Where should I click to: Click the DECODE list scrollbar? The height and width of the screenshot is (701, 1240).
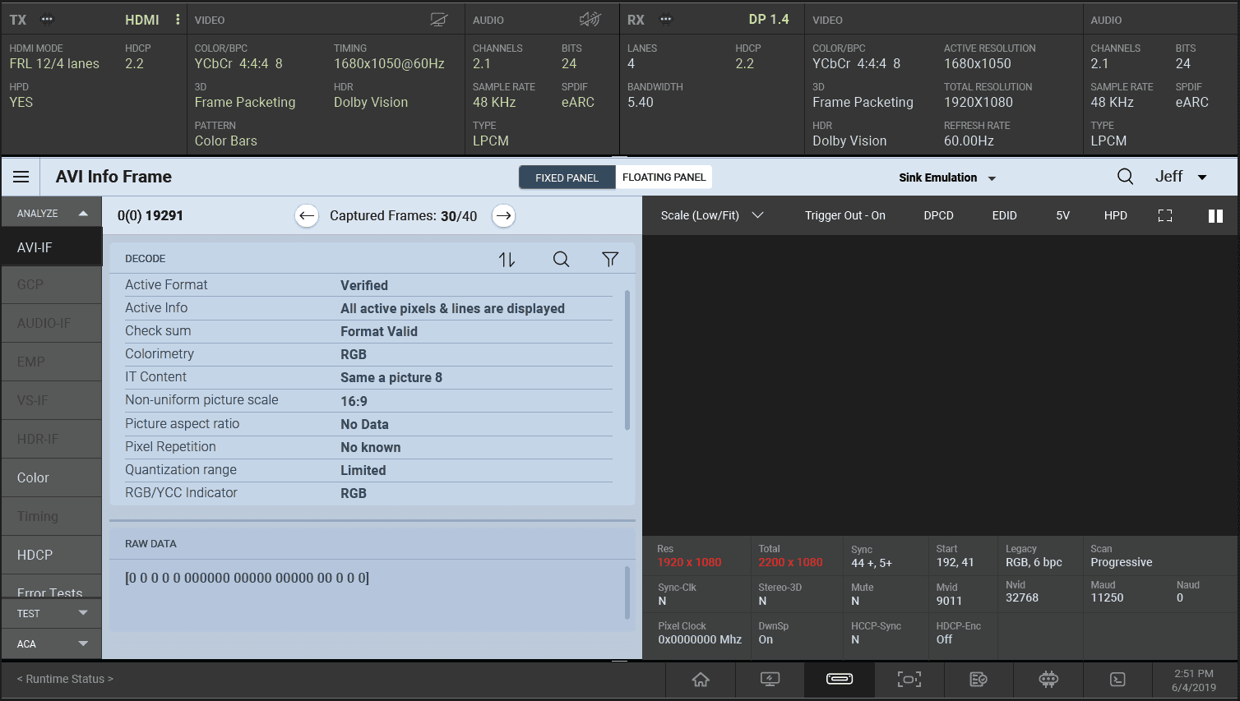pos(627,360)
